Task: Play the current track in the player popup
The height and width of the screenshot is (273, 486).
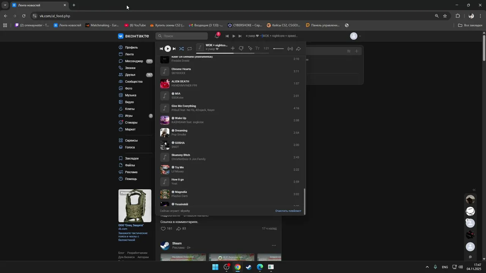Action: click(167, 49)
